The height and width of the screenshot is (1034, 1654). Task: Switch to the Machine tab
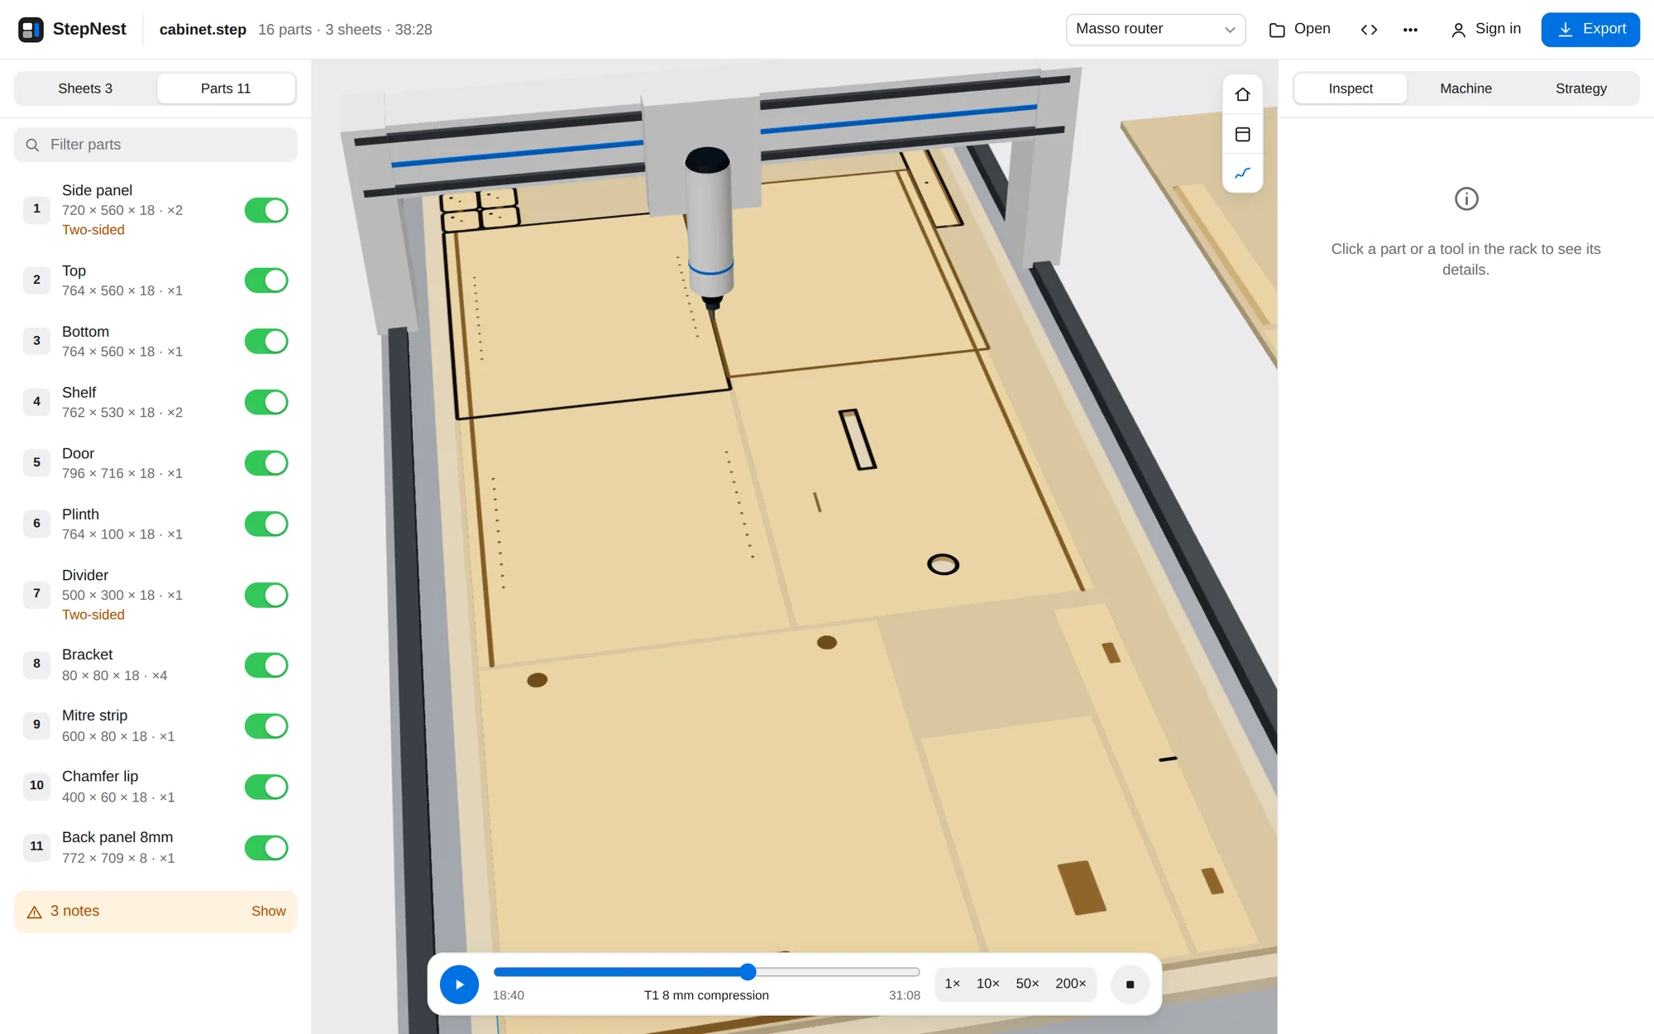coord(1465,89)
